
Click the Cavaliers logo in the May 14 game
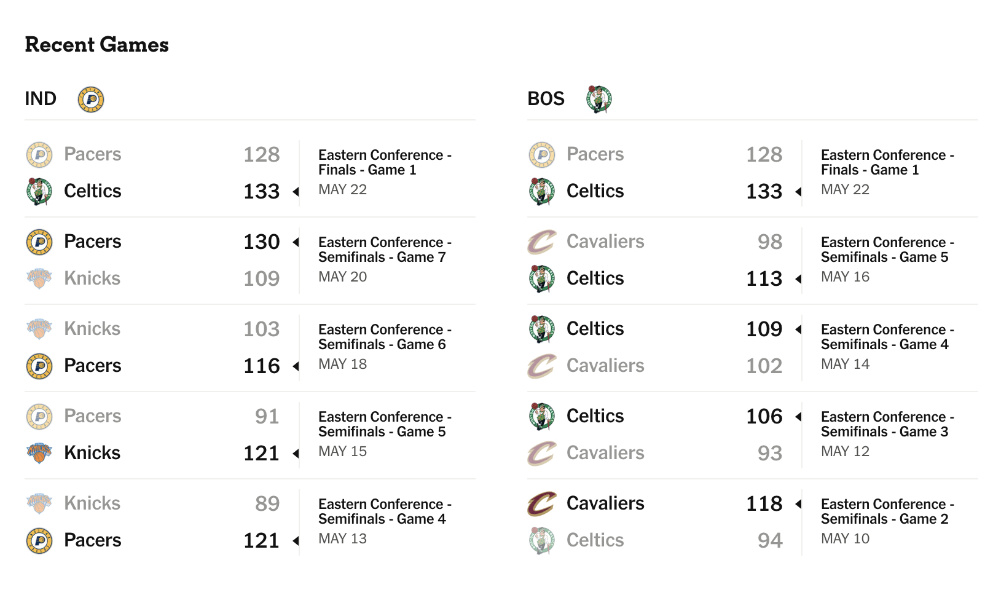point(542,366)
